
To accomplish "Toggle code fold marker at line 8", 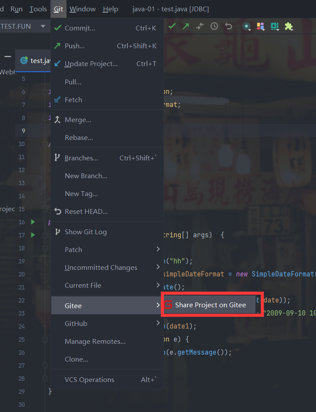I will (x=45, y=118).
